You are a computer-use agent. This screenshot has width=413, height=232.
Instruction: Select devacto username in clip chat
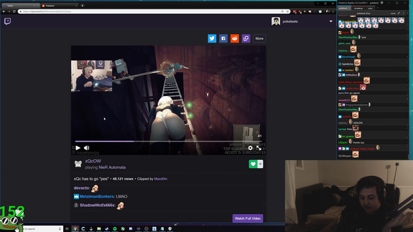click(x=81, y=188)
